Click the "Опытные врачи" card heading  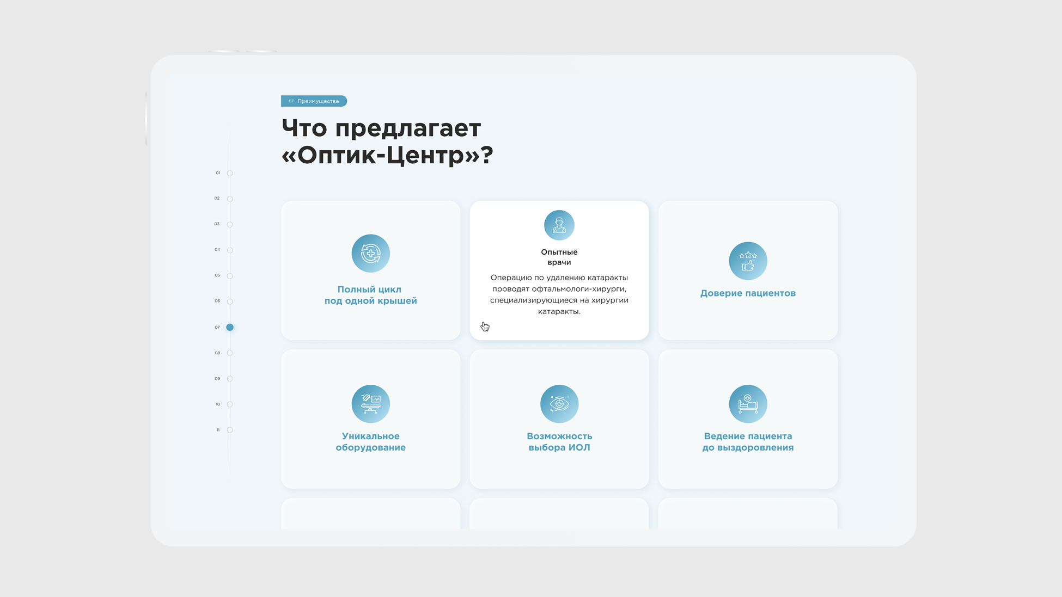pos(559,257)
